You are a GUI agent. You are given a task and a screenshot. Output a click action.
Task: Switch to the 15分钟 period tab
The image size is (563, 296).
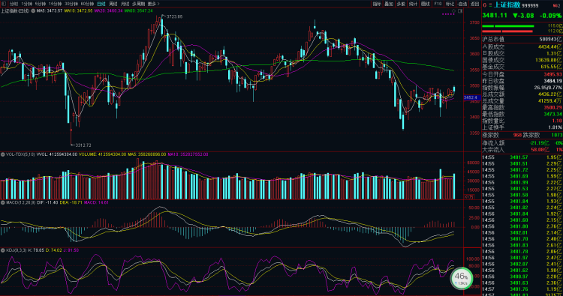pos(55,4)
